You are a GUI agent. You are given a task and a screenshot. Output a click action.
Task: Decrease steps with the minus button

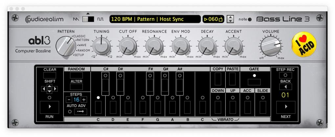69,100
